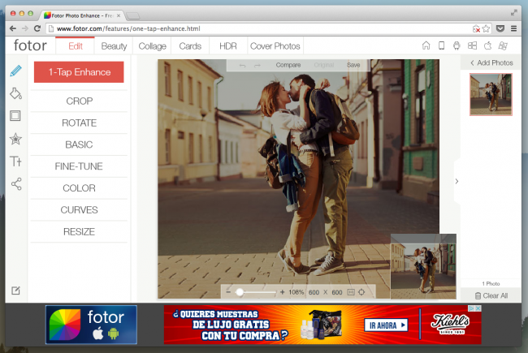Image resolution: width=528 pixels, height=353 pixels.
Task: Switch to the Beauty tab
Action: tap(114, 45)
